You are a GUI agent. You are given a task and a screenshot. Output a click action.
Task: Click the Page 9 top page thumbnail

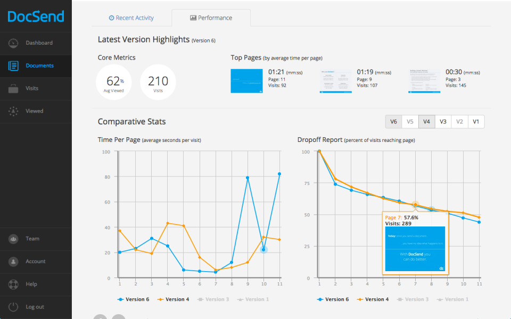click(336, 81)
